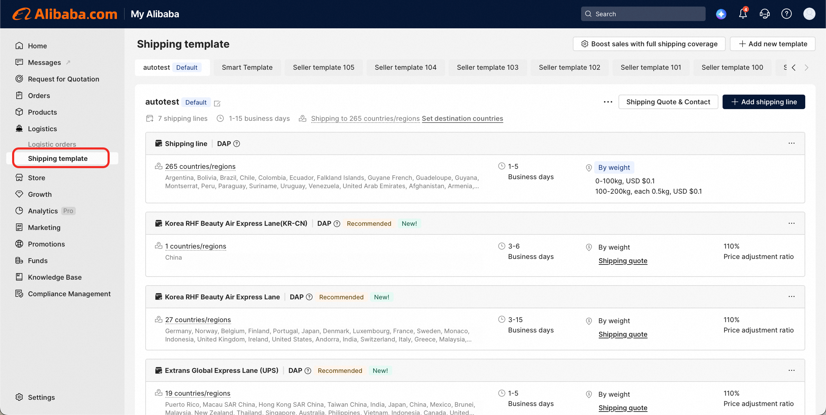The image size is (826, 415).
Task: Open the AI assistant star icon
Action: point(721,14)
